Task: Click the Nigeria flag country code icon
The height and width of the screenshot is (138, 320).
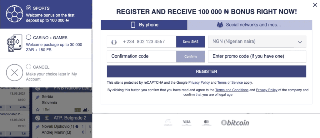Action: tap(114, 42)
